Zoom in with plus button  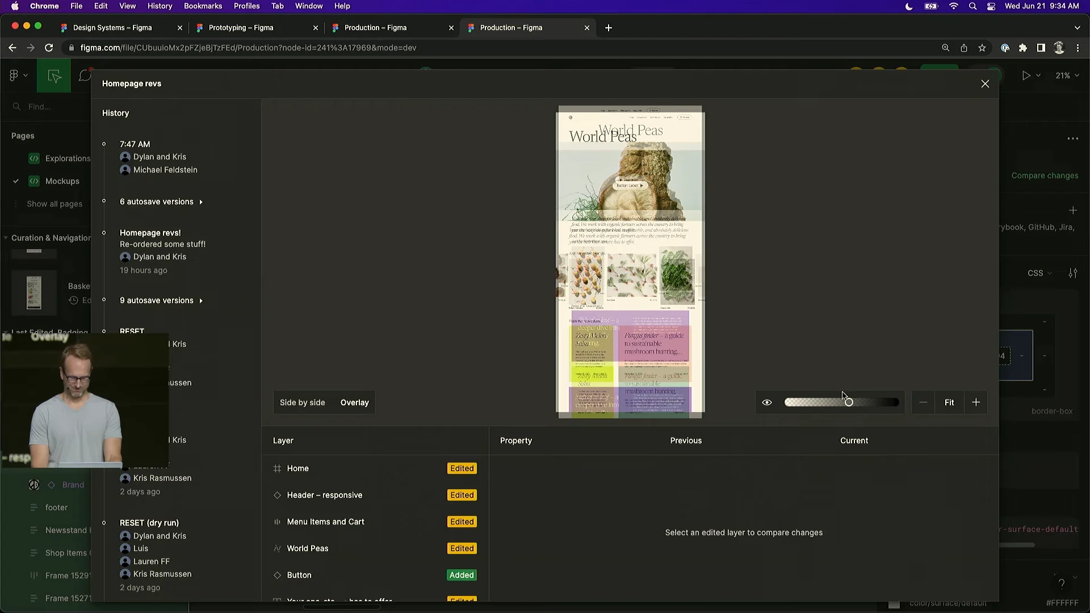pos(976,402)
